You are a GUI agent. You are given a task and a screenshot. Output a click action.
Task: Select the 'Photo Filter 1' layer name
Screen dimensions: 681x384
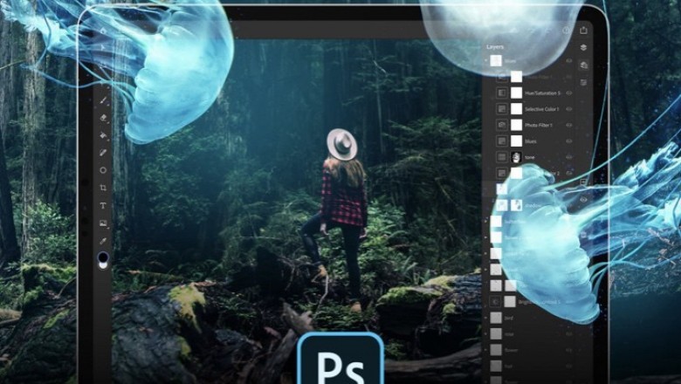click(539, 125)
